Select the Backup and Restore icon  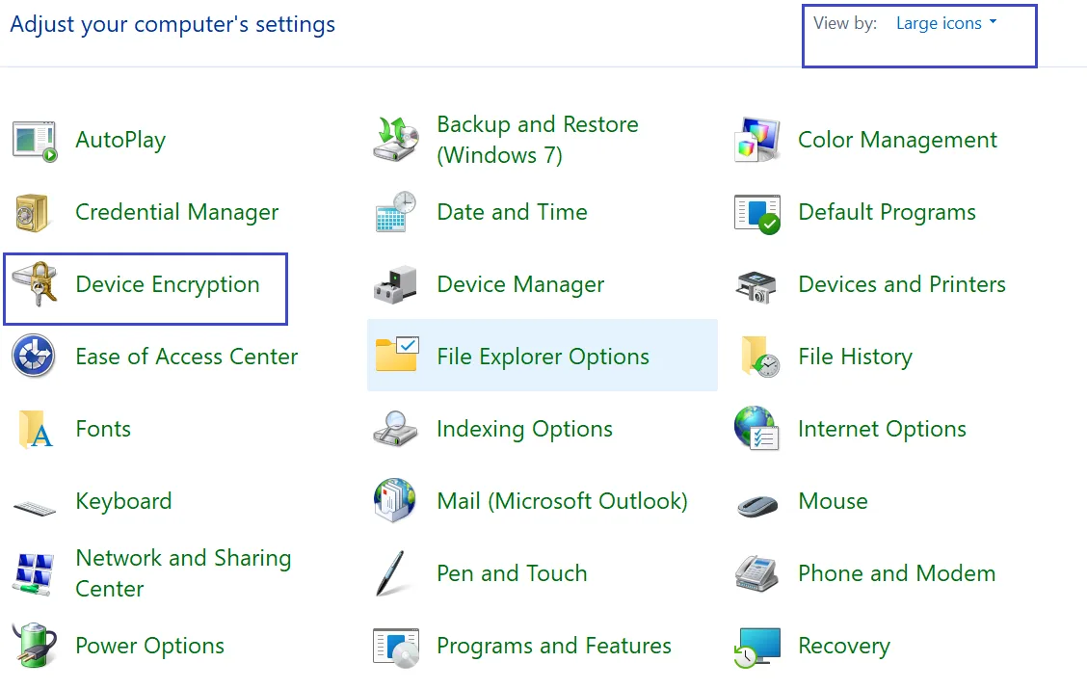point(396,141)
